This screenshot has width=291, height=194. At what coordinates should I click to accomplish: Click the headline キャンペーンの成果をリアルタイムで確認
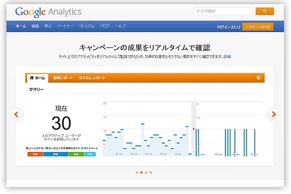tap(145, 48)
